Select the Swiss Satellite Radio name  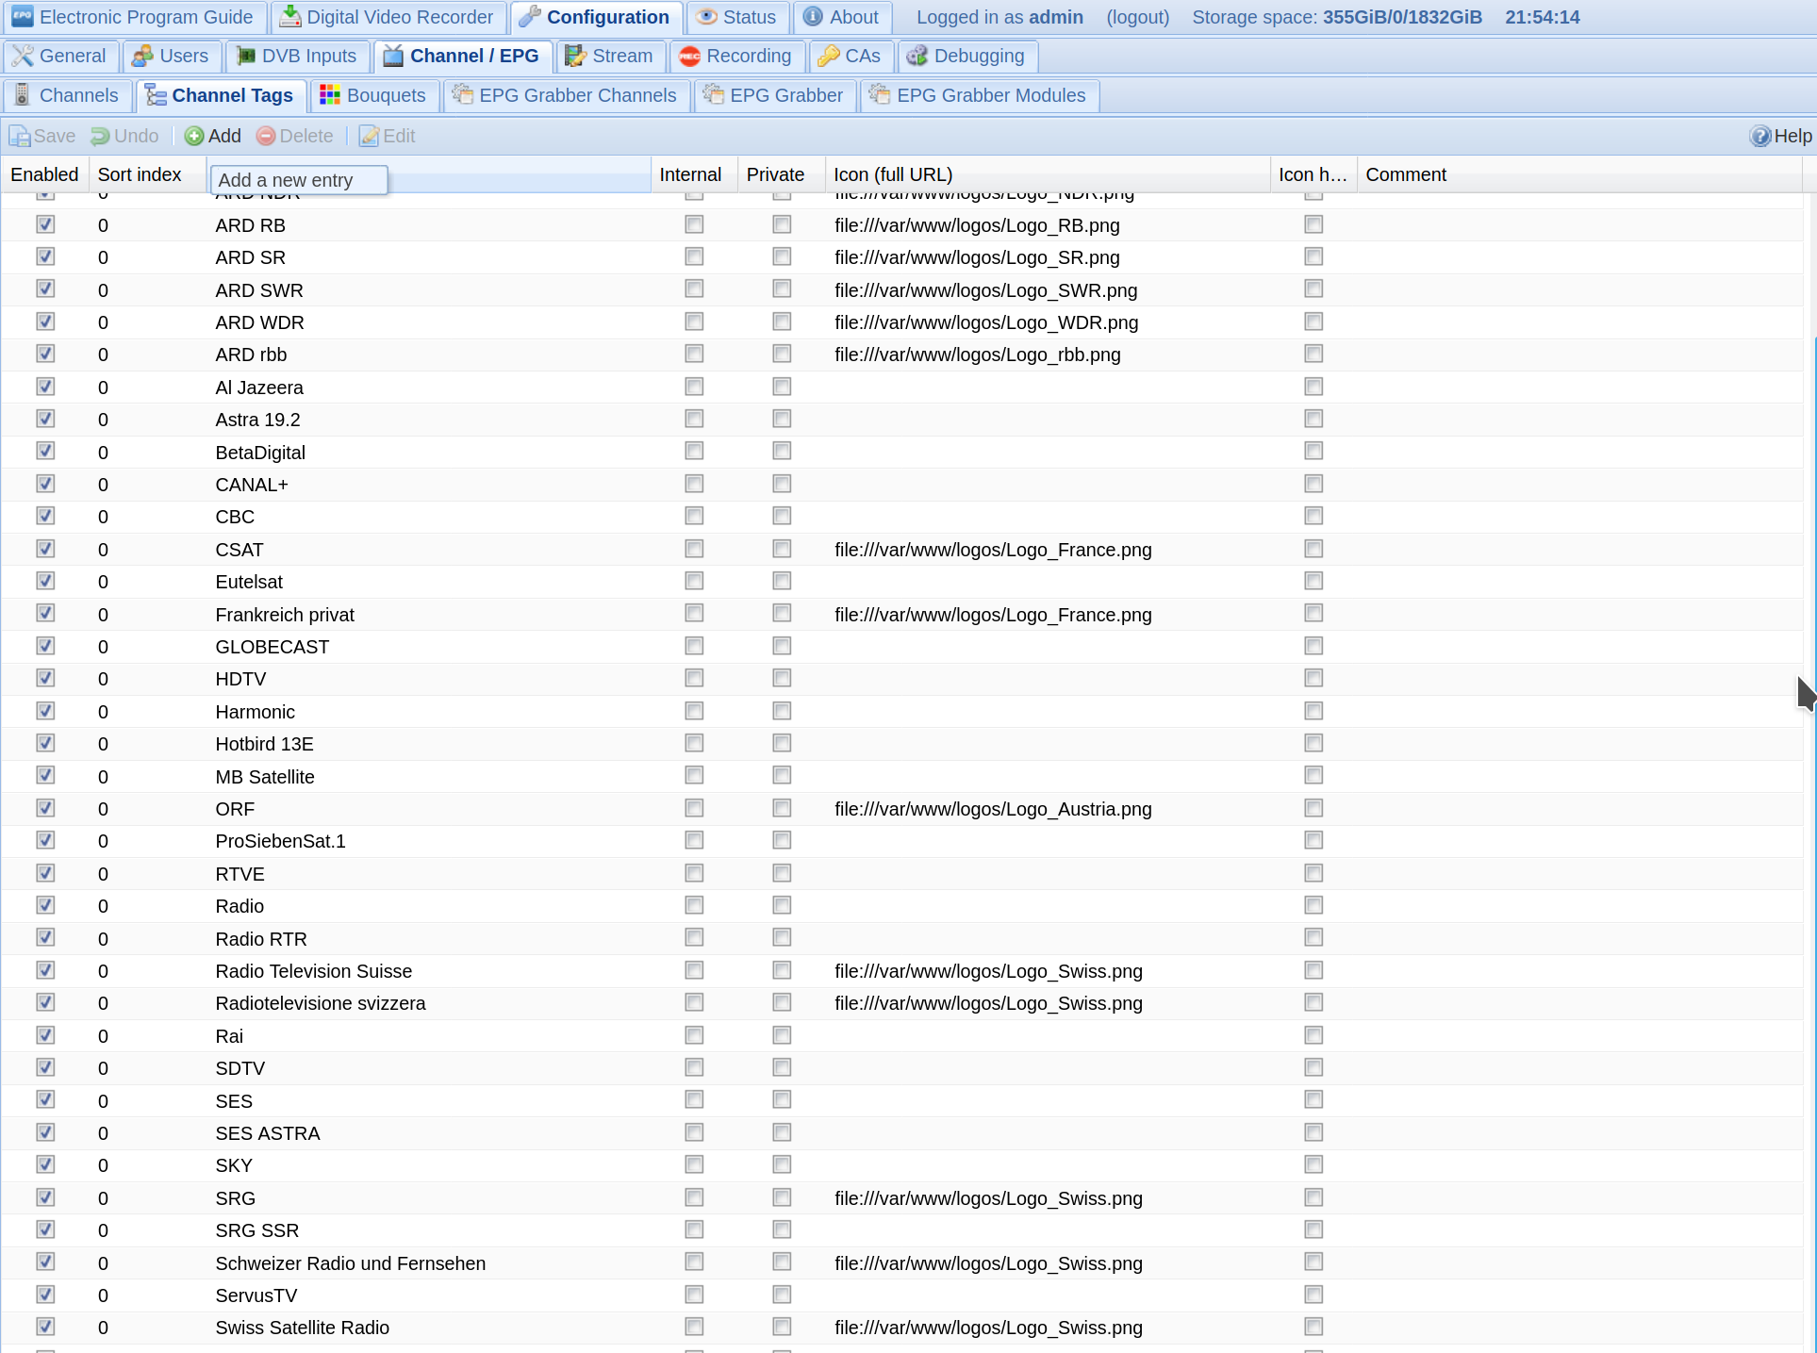coord(302,1328)
